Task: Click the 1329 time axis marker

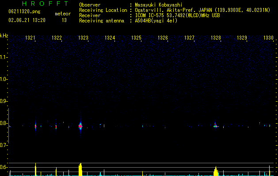Action: [x=242, y=38]
